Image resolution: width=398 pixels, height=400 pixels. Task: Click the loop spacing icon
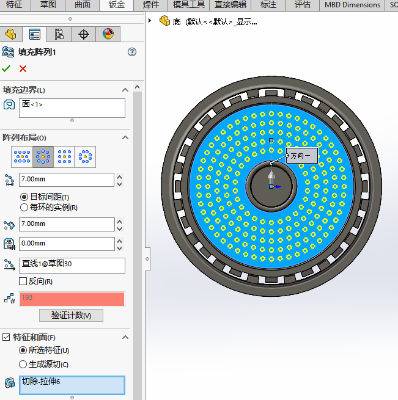9,180
